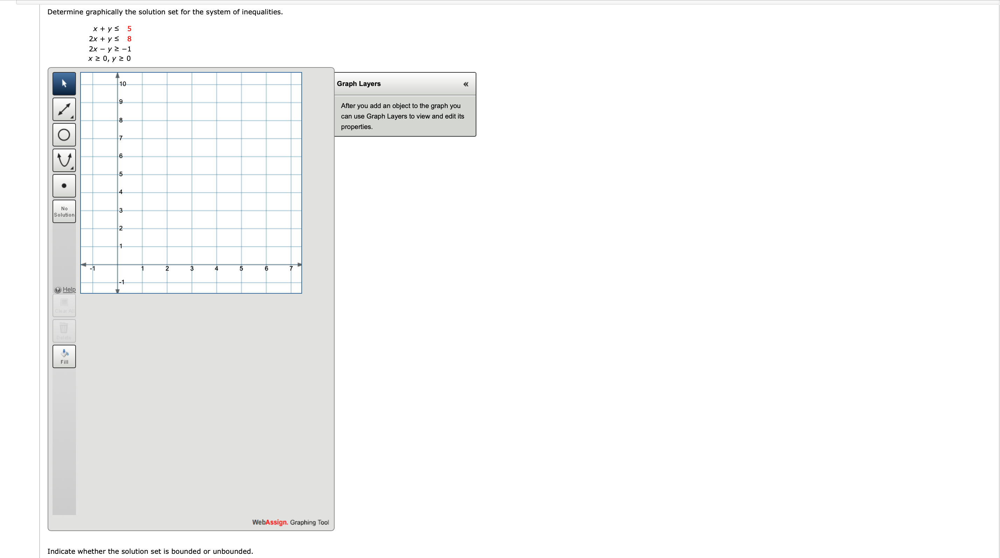Select the pointer selection tool
This screenshot has width=1000, height=558.
[x=64, y=83]
